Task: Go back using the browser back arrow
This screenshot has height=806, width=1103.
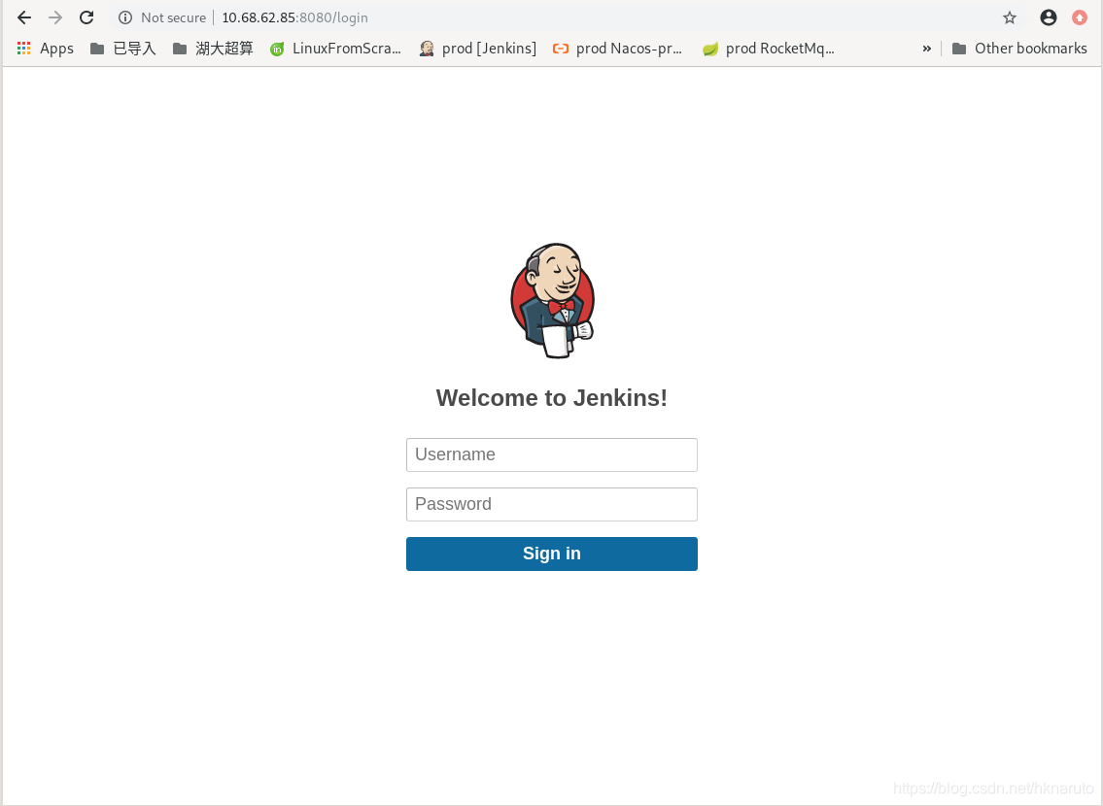Action: [24, 17]
